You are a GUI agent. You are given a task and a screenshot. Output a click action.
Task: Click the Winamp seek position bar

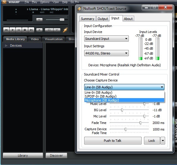[36, 24]
